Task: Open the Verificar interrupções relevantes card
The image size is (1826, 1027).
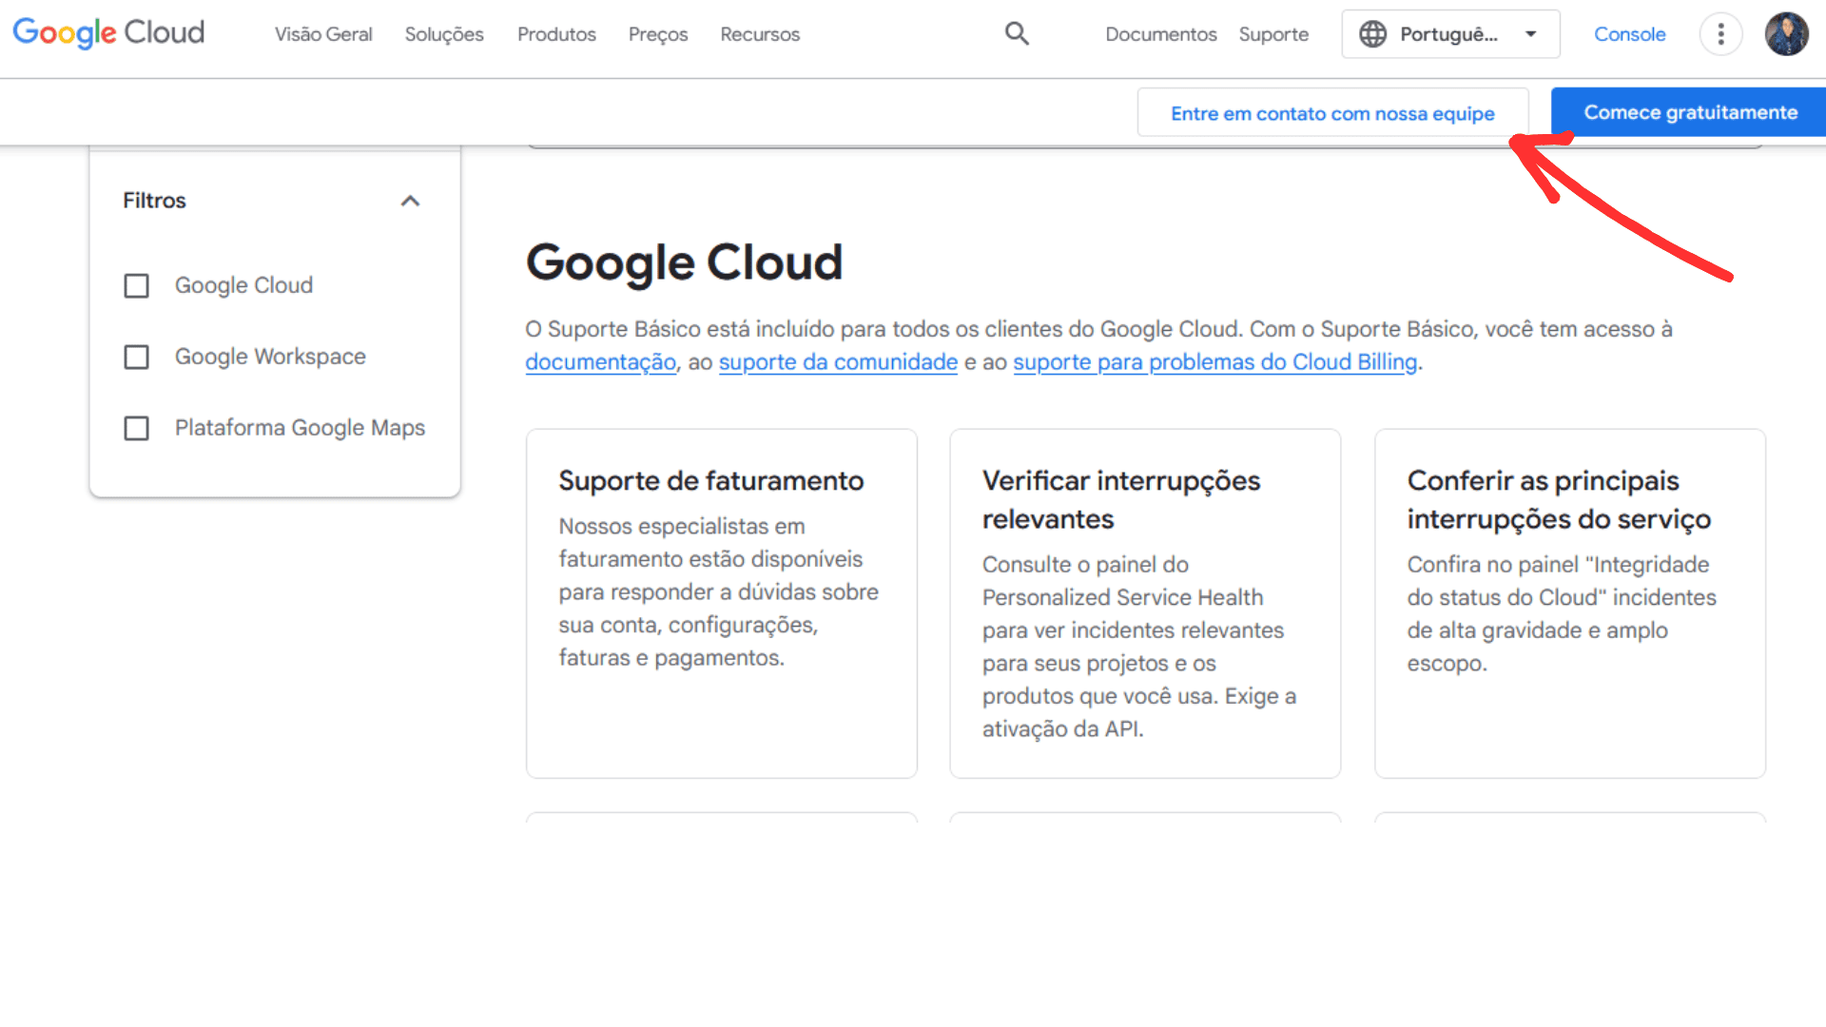Action: coord(1145,603)
